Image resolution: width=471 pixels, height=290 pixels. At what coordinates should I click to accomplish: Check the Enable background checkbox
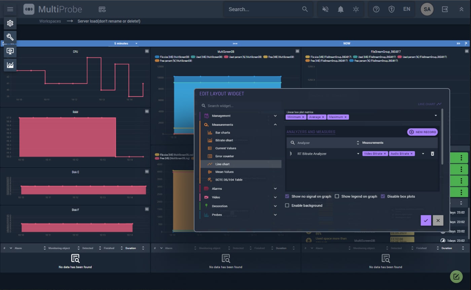pyautogui.click(x=287, y=206)
